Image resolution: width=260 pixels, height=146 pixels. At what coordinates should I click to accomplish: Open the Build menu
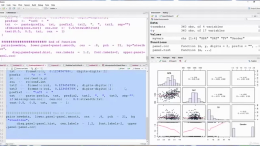click(x=34, y=5)
